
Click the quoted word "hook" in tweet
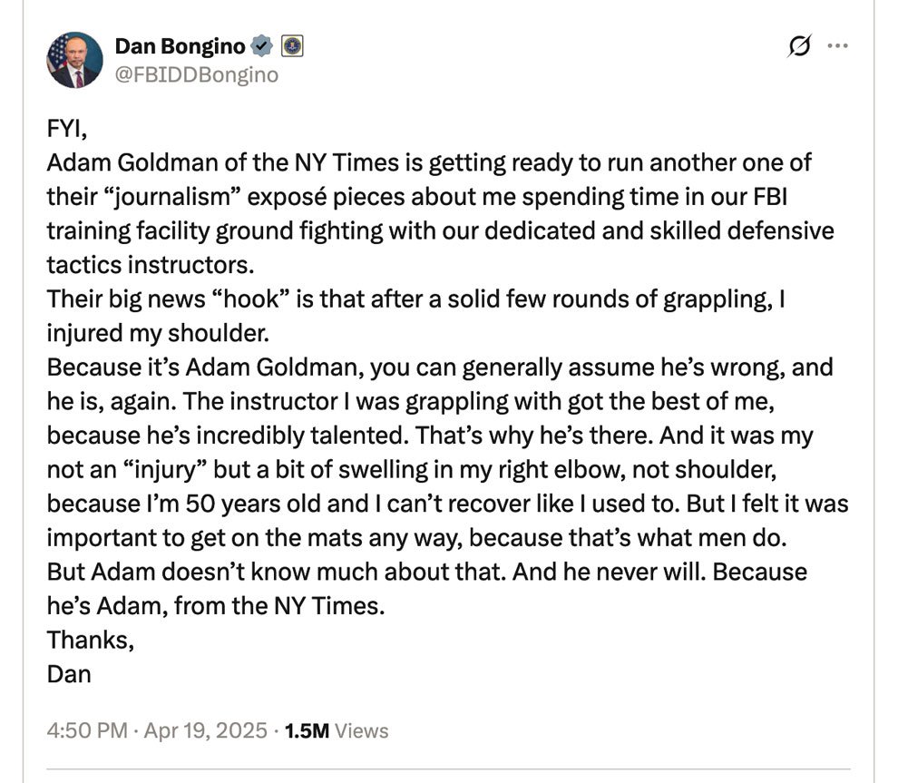250,299
